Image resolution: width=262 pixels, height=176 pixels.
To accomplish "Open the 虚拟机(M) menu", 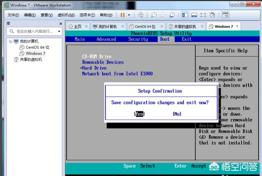I will click(66, 15).
